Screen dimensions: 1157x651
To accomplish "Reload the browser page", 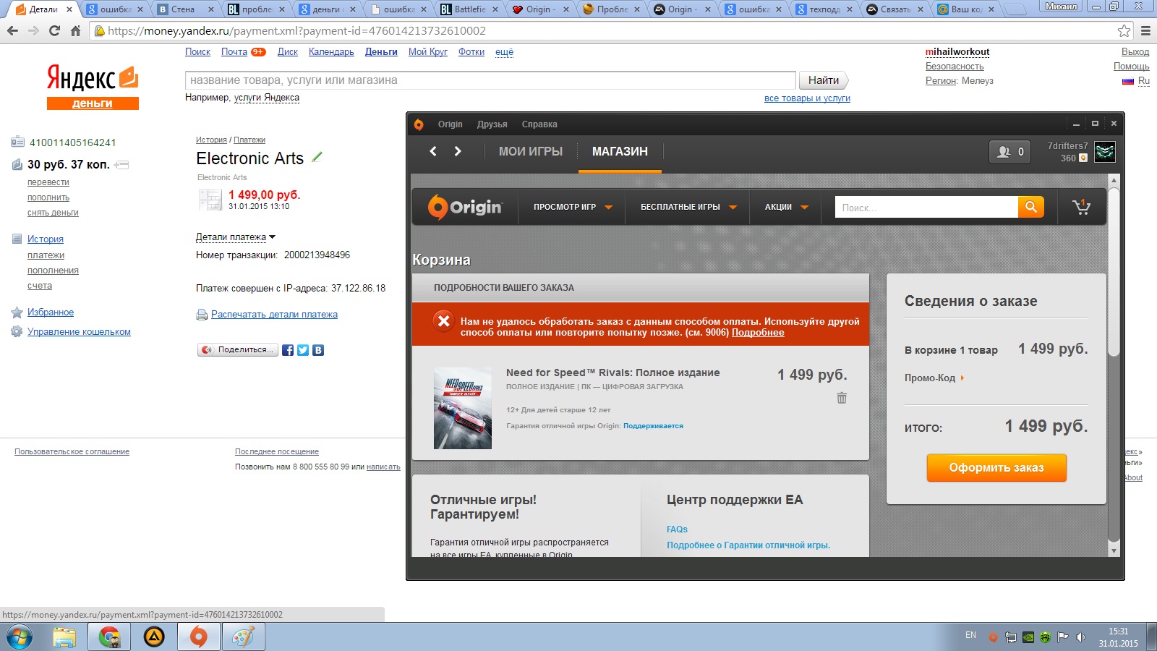I will 54,31.
